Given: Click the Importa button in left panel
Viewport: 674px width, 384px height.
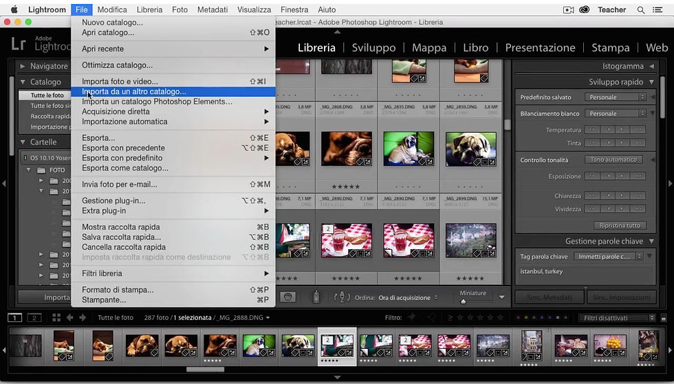Looking at the screenshot, I should click(x=45, y=297).
